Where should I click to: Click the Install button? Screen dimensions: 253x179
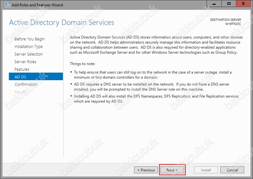pos(206,170)
